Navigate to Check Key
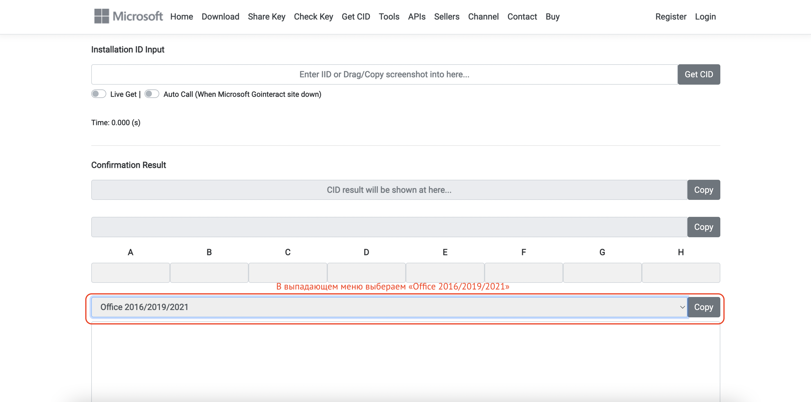This screenshot has width=811, height=402. 313,17
